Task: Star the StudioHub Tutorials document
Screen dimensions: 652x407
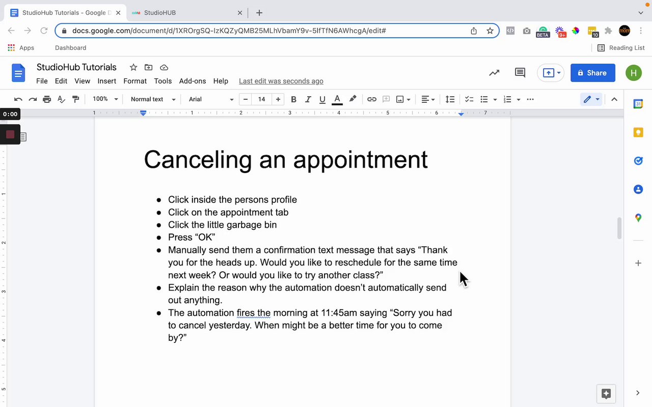Action: (x=133, y=67)
